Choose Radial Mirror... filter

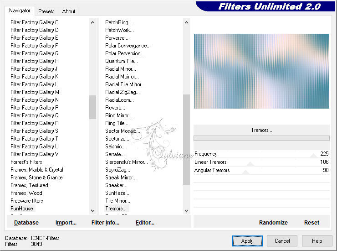[121, 69]
